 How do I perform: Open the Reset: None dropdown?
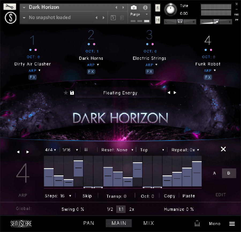click(x=117, y=150)
